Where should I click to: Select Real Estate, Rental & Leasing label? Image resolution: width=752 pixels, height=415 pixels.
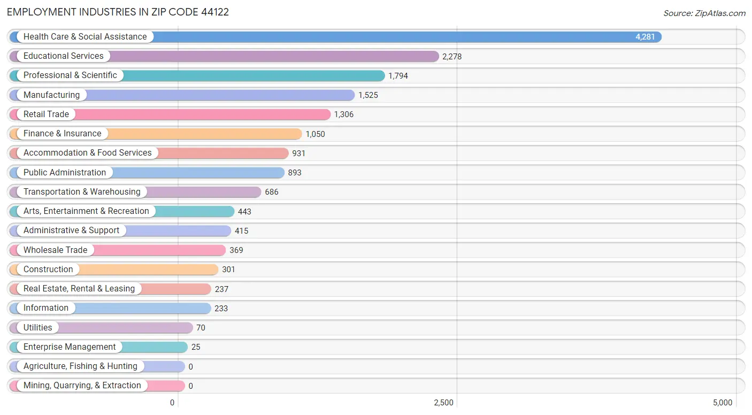[x=79, y=288]
